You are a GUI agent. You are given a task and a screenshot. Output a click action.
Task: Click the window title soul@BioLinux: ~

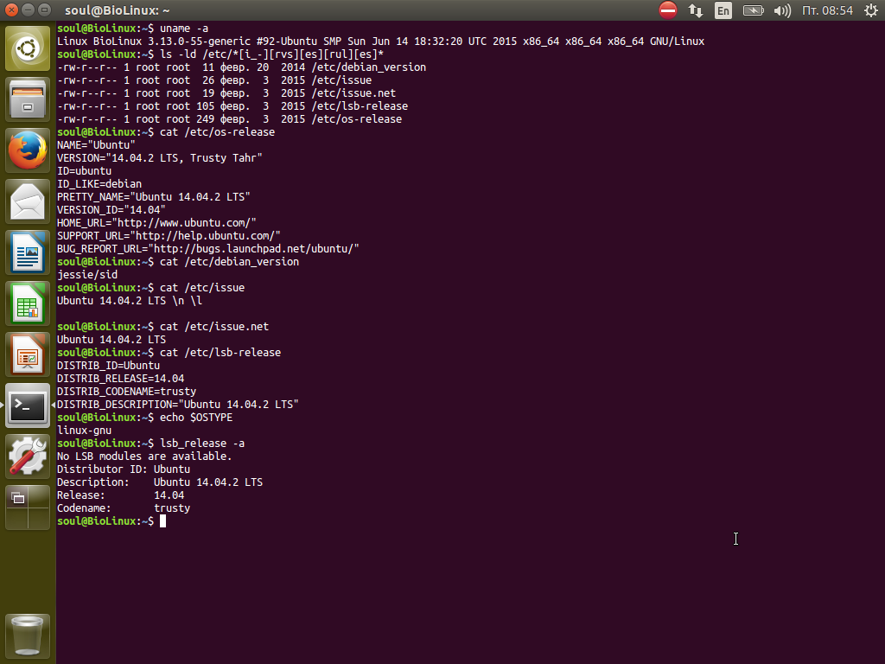point(117,10)
